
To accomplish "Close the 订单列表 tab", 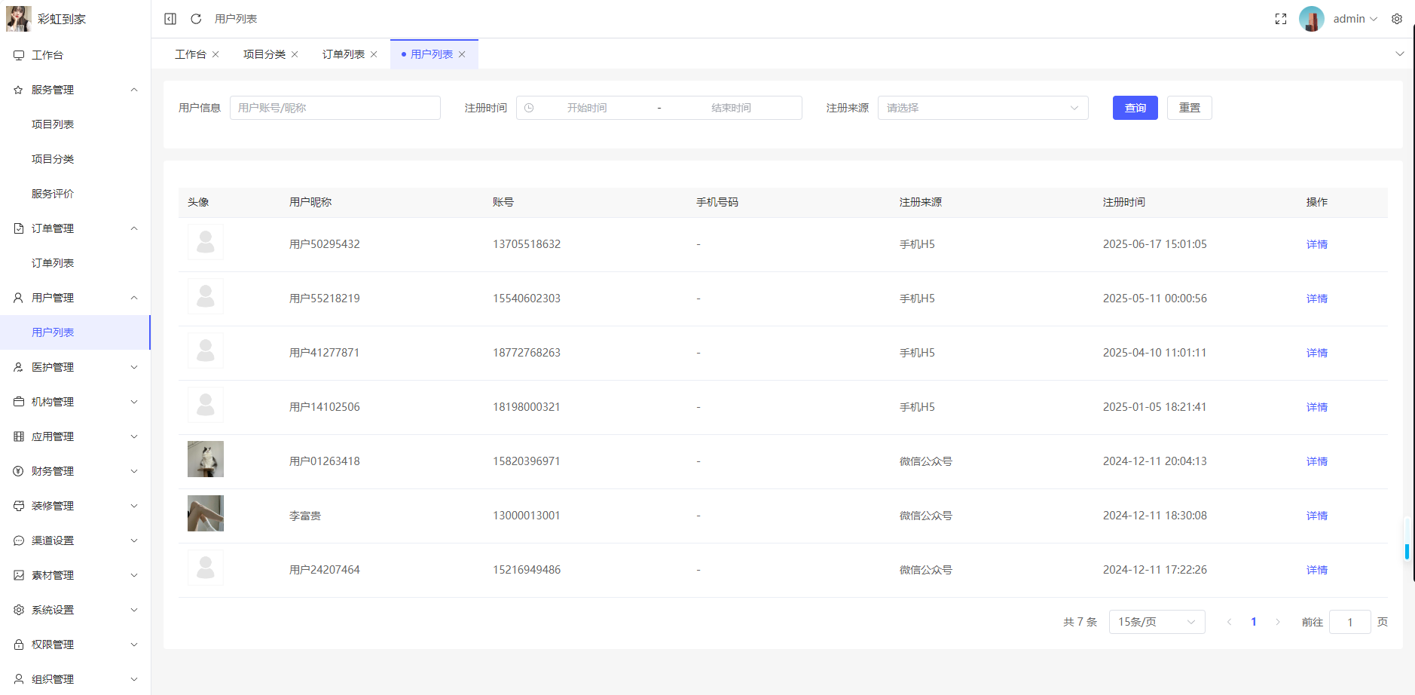I will point(374,54).
